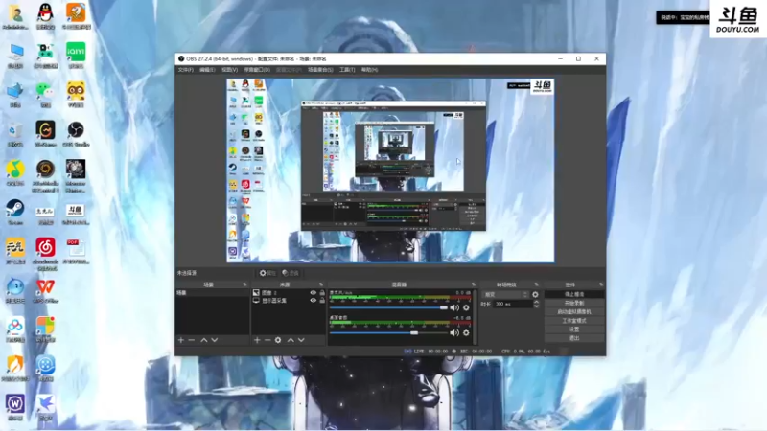
Task: Add a new source with plus icon
Action: [257, 340]
